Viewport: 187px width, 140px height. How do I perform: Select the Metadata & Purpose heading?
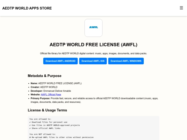tap(45, 76)
